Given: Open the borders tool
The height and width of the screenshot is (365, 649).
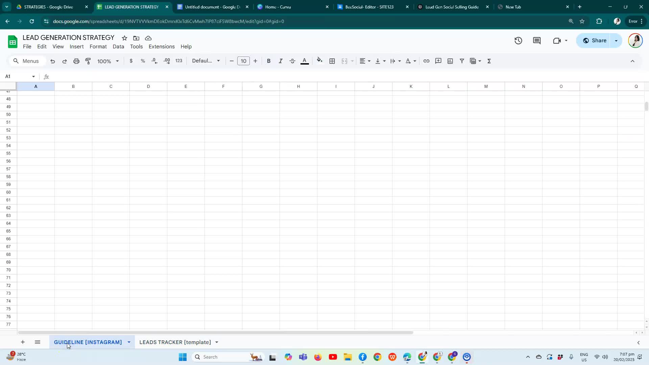Looking at the screenshot, I should point(332,61).
